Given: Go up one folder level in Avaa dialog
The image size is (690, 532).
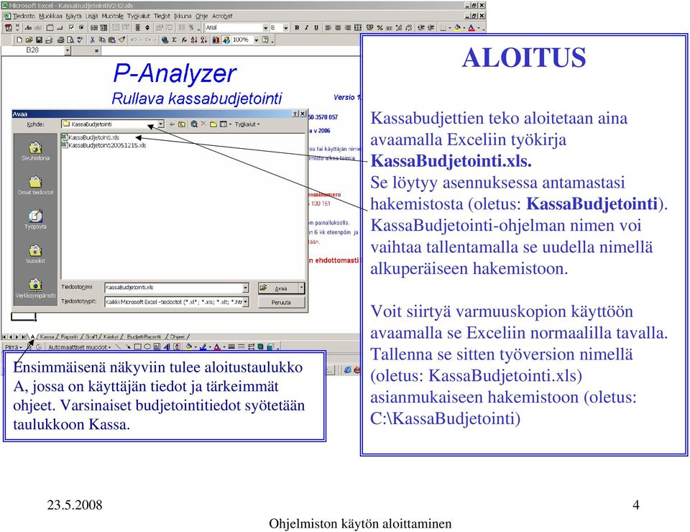Looking at the screenshot, I should pyautogui.click(x=182, y=124).
